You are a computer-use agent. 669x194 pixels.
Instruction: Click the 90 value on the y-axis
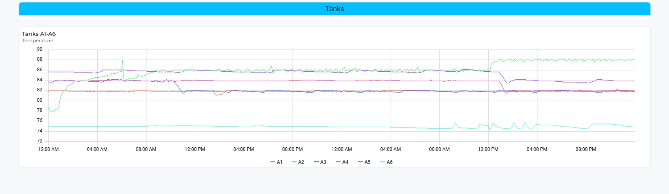[40, 49]
